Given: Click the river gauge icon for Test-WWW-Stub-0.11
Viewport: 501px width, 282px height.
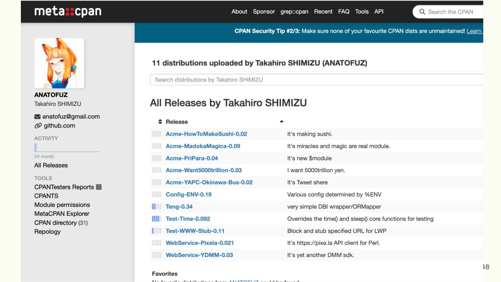Looking at the screenshot, I should click(157, 231).
